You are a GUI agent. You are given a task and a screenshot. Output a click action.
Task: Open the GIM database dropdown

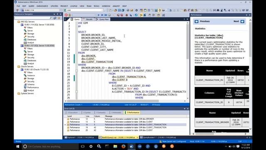(102, 10)
